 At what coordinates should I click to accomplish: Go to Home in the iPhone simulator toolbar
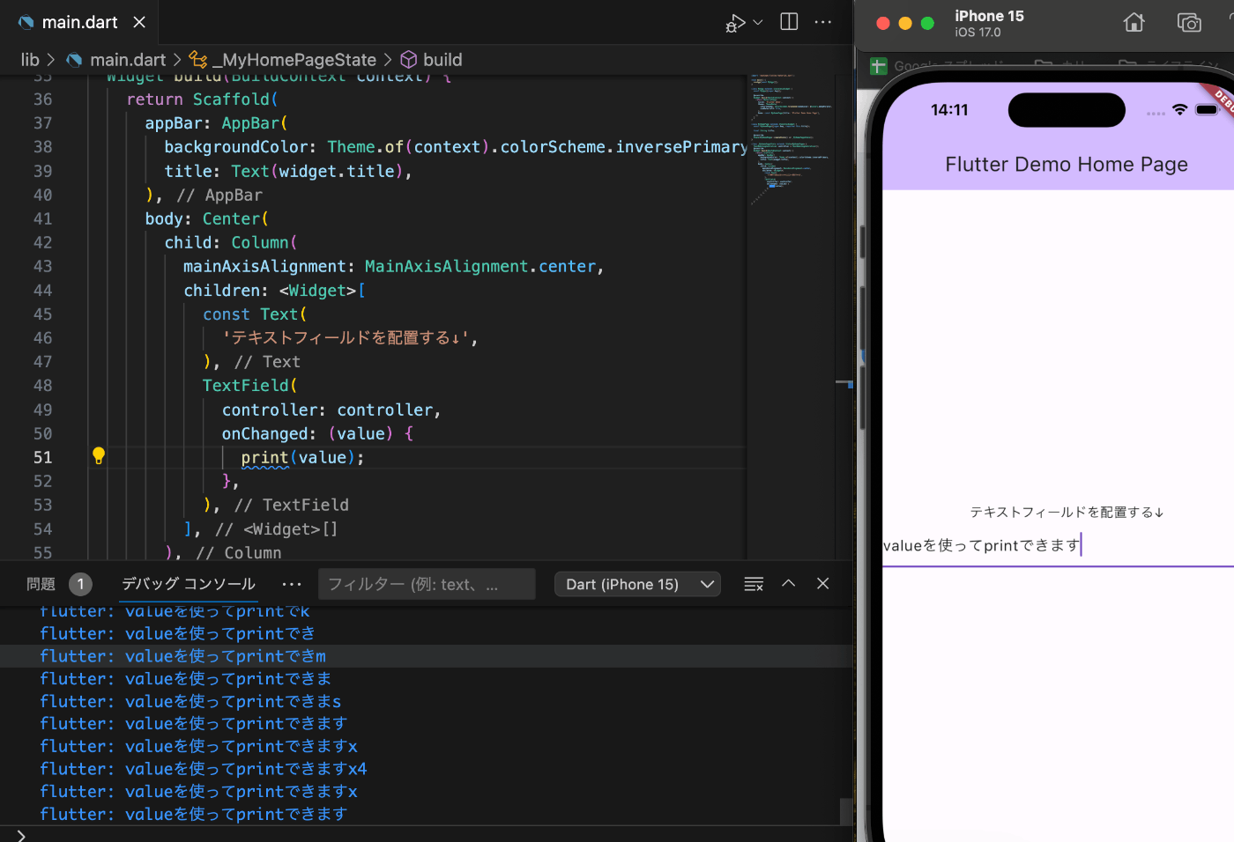click(1134, 23)
